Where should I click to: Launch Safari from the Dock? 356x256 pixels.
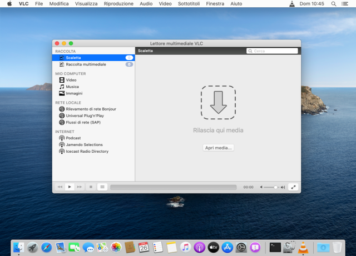[47, 247]
